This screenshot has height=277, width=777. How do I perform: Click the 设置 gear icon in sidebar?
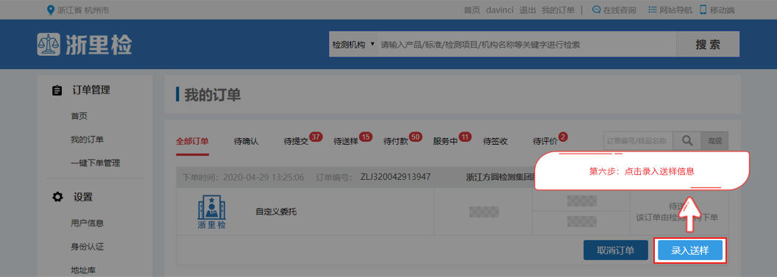coord(57,197)
